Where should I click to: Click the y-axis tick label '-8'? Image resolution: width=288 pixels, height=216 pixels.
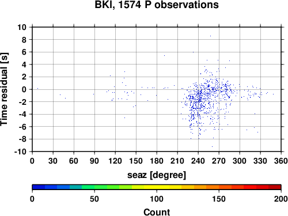click(22, 139)
